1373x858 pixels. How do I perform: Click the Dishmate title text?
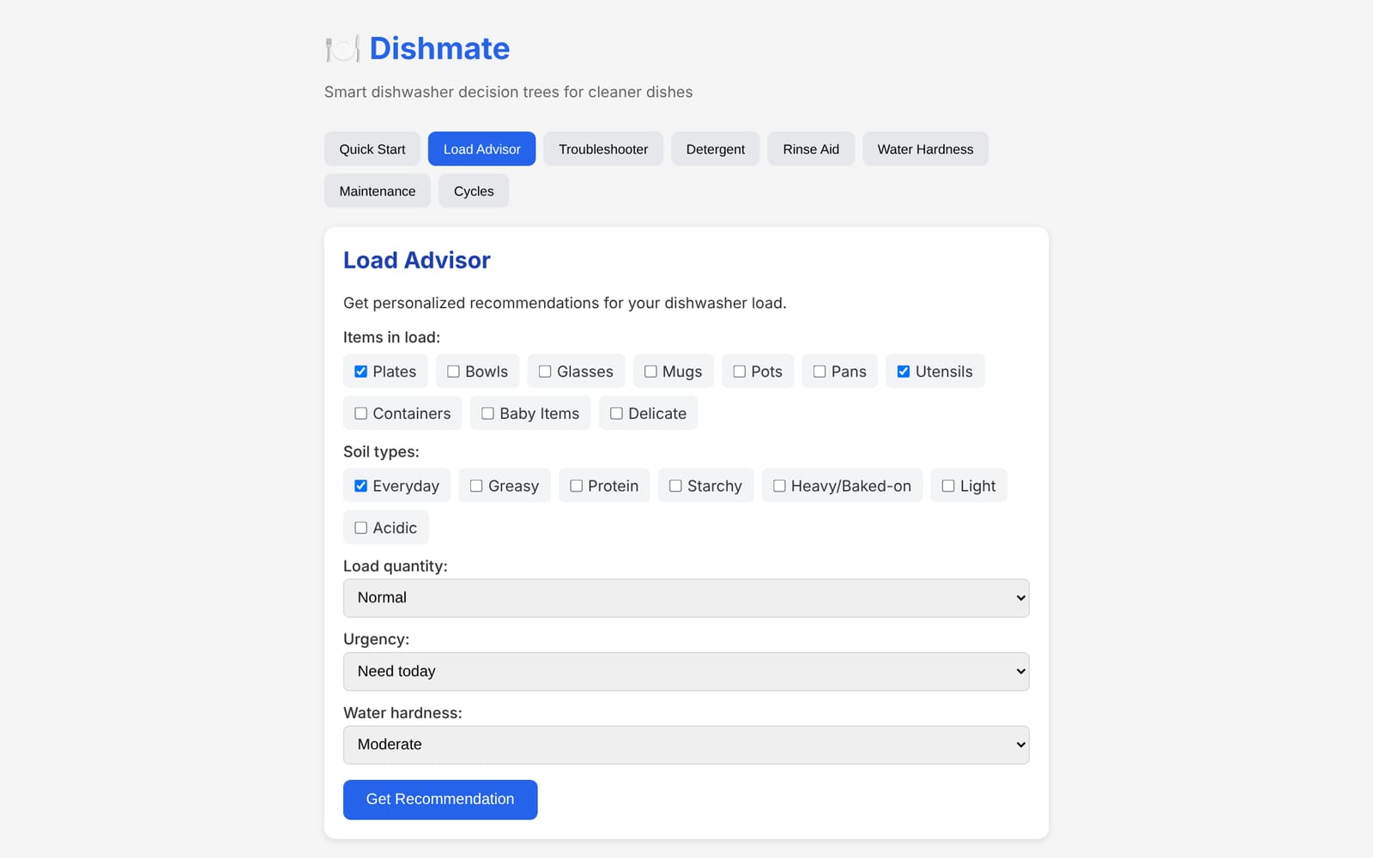coord(439,49)
